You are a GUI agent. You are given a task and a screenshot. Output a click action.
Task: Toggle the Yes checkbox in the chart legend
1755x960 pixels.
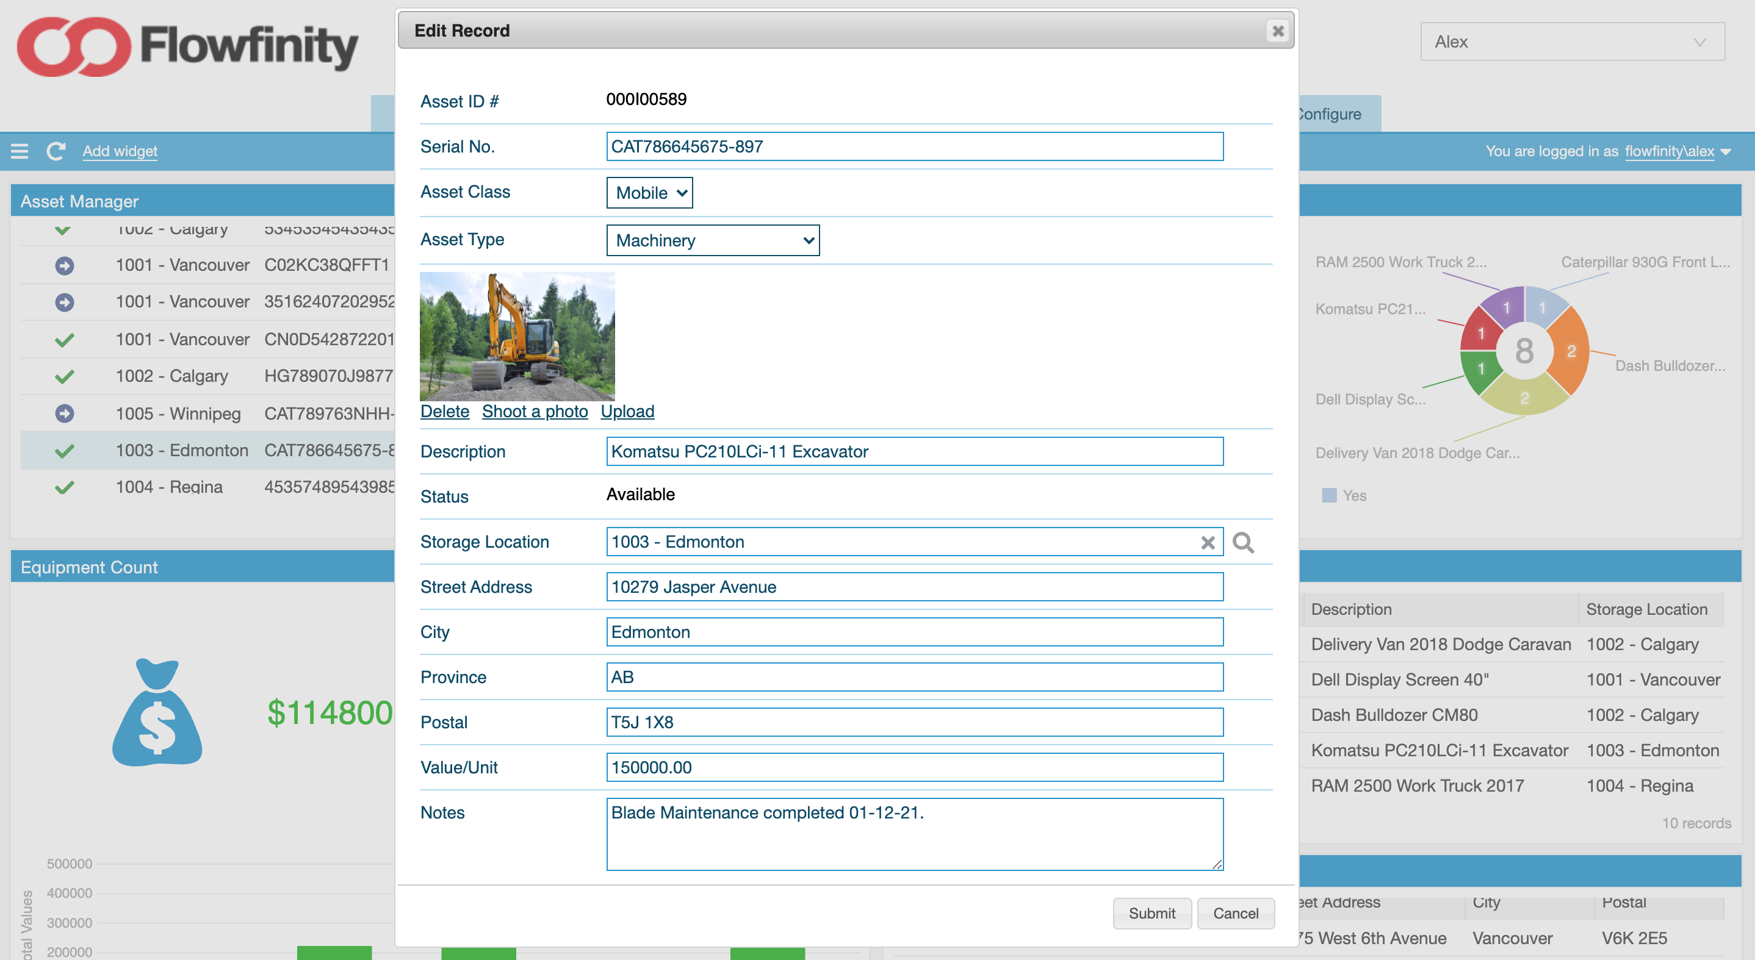point(1328,496)
